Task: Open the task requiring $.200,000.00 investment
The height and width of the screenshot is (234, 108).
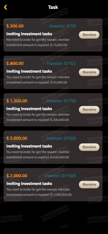Action: (x=53, y=110)
